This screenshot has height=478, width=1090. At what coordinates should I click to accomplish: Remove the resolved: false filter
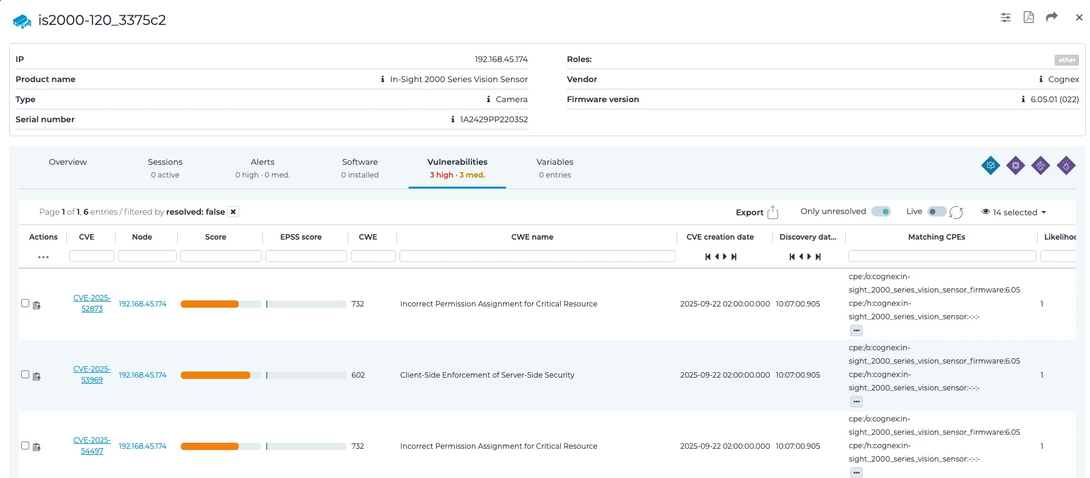[x=233, y=212]
